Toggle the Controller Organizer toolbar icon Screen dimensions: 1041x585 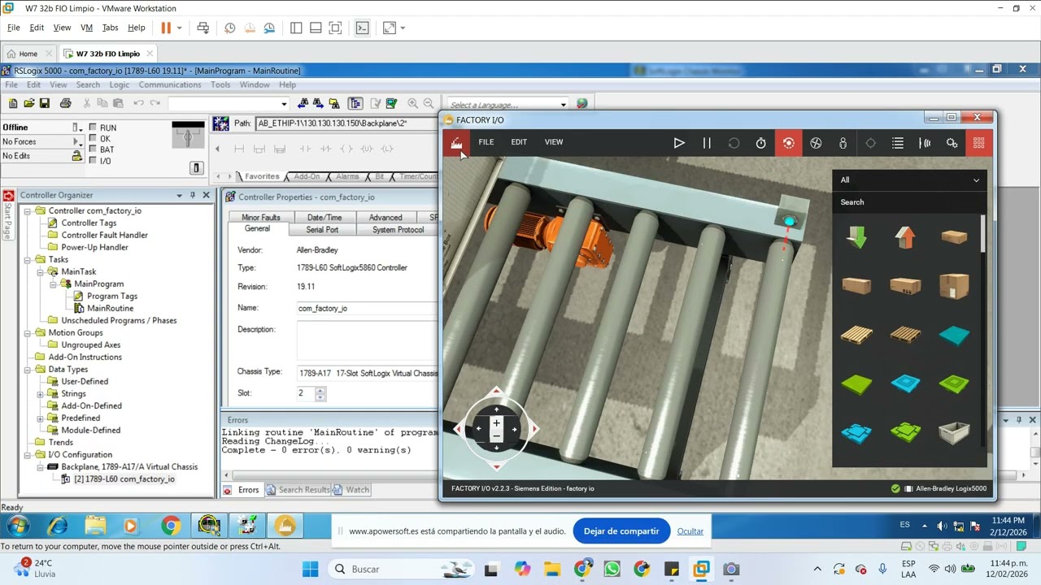pos(355,103)
